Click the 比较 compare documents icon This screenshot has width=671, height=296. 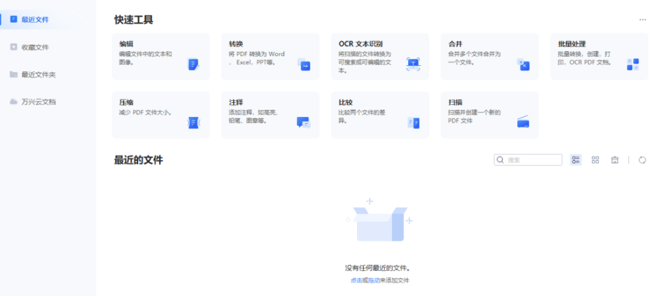(414, 123)
